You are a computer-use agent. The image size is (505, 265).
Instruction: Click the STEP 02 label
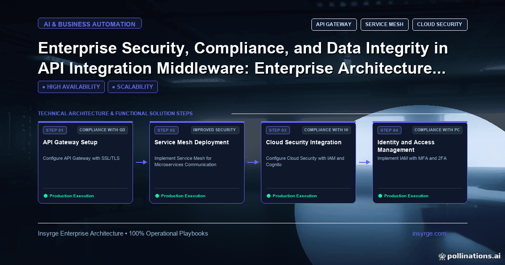(166, 130)
